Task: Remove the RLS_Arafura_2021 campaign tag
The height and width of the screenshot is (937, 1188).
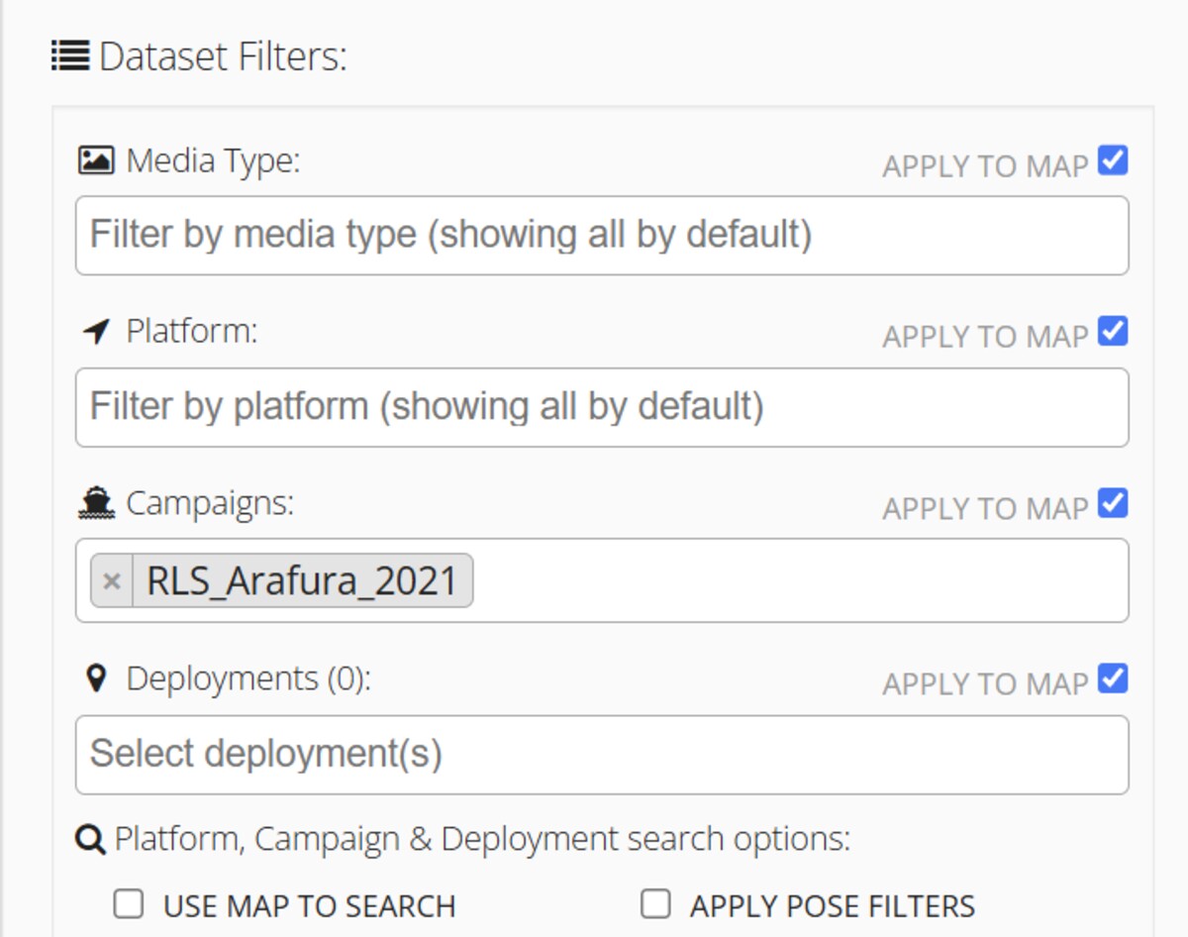Action: click(x=112, y=580)
